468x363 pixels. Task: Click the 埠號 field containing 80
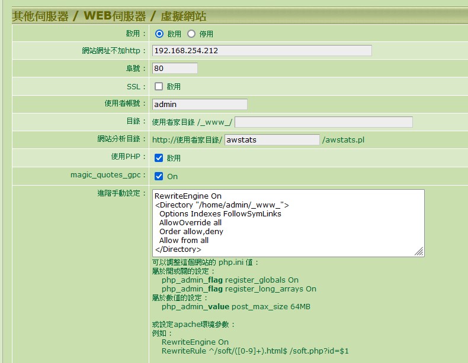pos(175,69)
